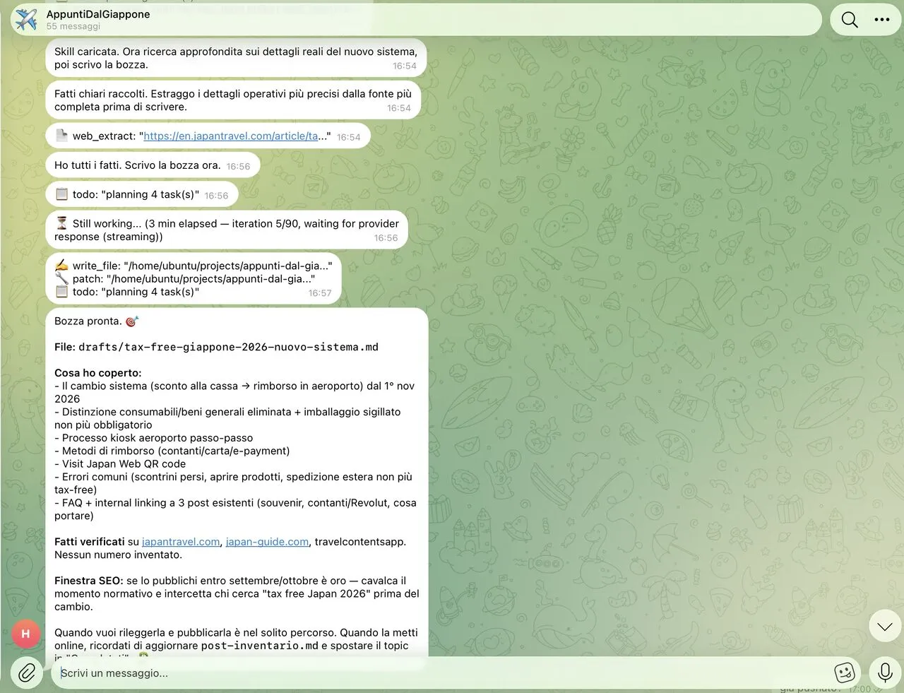Click the 16:57 timestamp
904x693 pixels.
pyautogui.click(x=320, y=293)
